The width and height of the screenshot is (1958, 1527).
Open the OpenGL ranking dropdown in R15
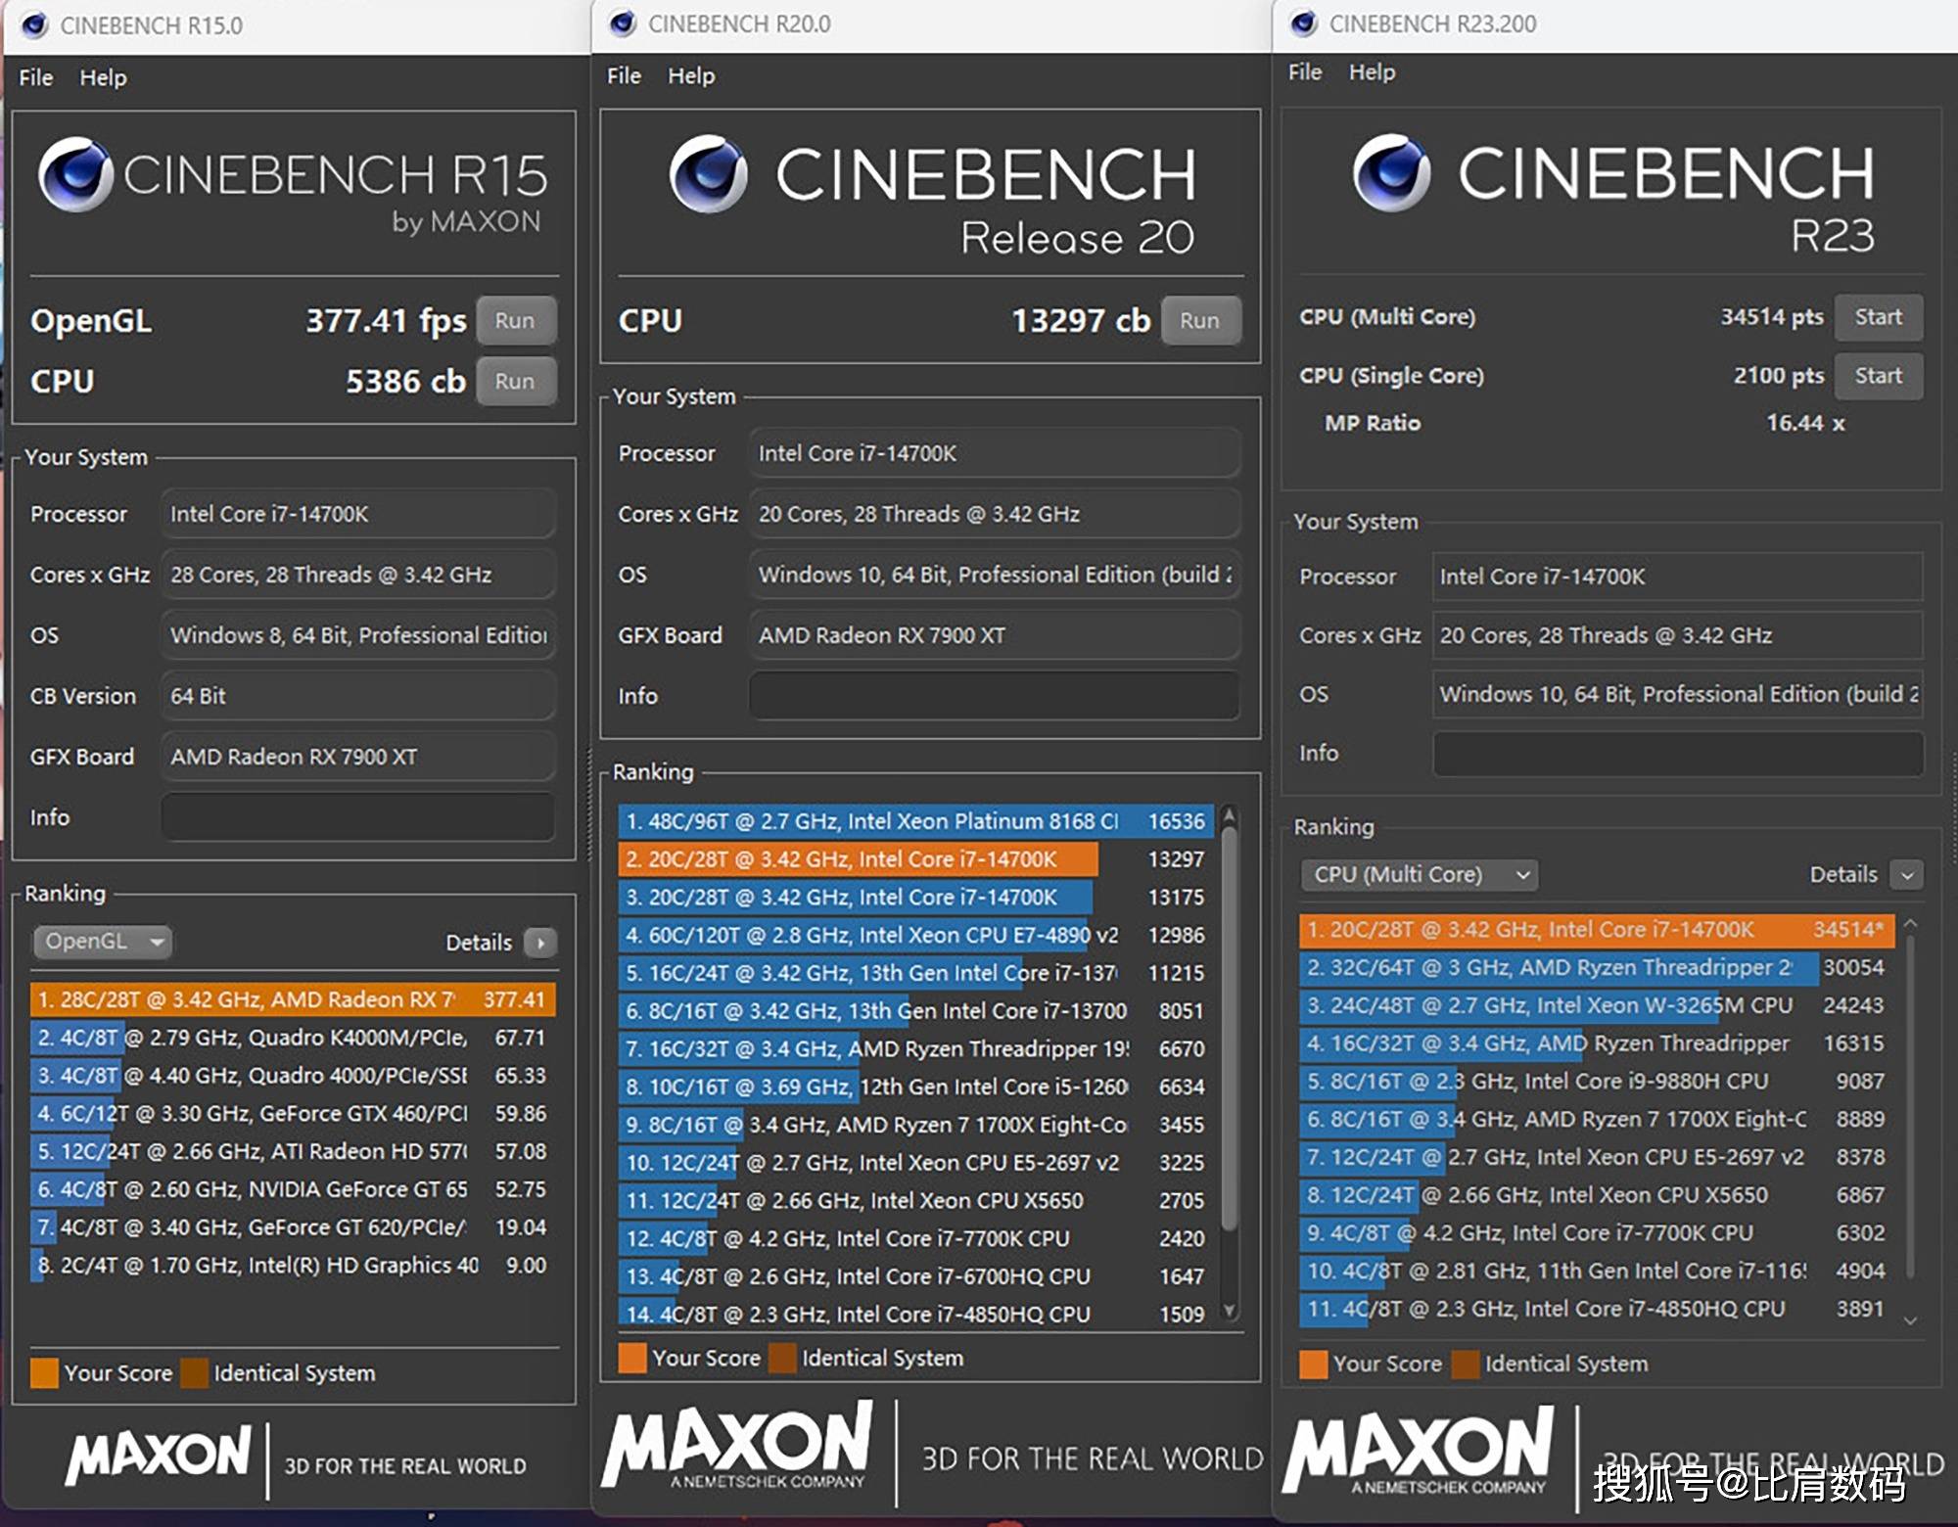point(102,942)
